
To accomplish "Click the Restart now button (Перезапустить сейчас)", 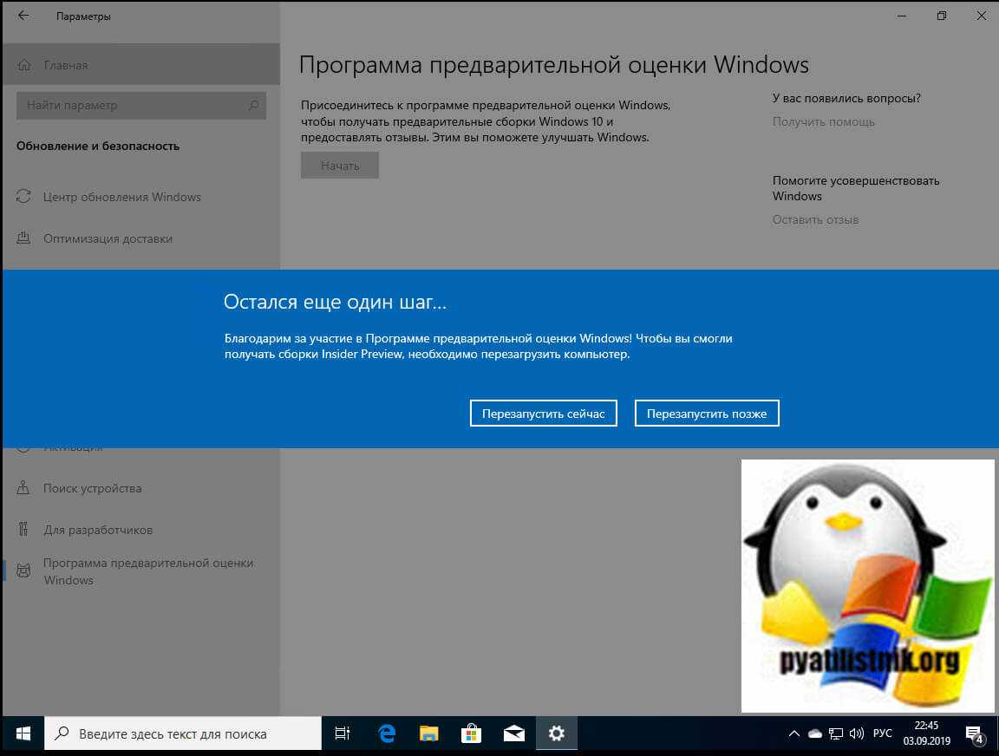I will 544,414.
